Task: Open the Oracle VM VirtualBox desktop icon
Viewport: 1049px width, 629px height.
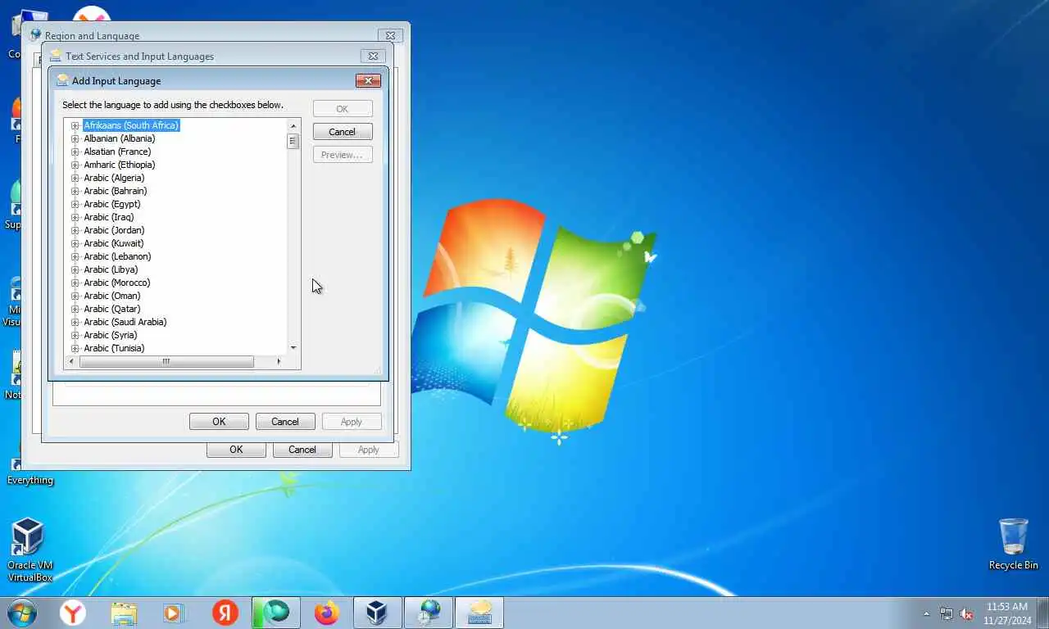Action: point(30,550)
